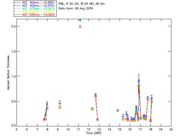
Task: Click the purple dashed line sample in legend
Action: pos(18,2)
